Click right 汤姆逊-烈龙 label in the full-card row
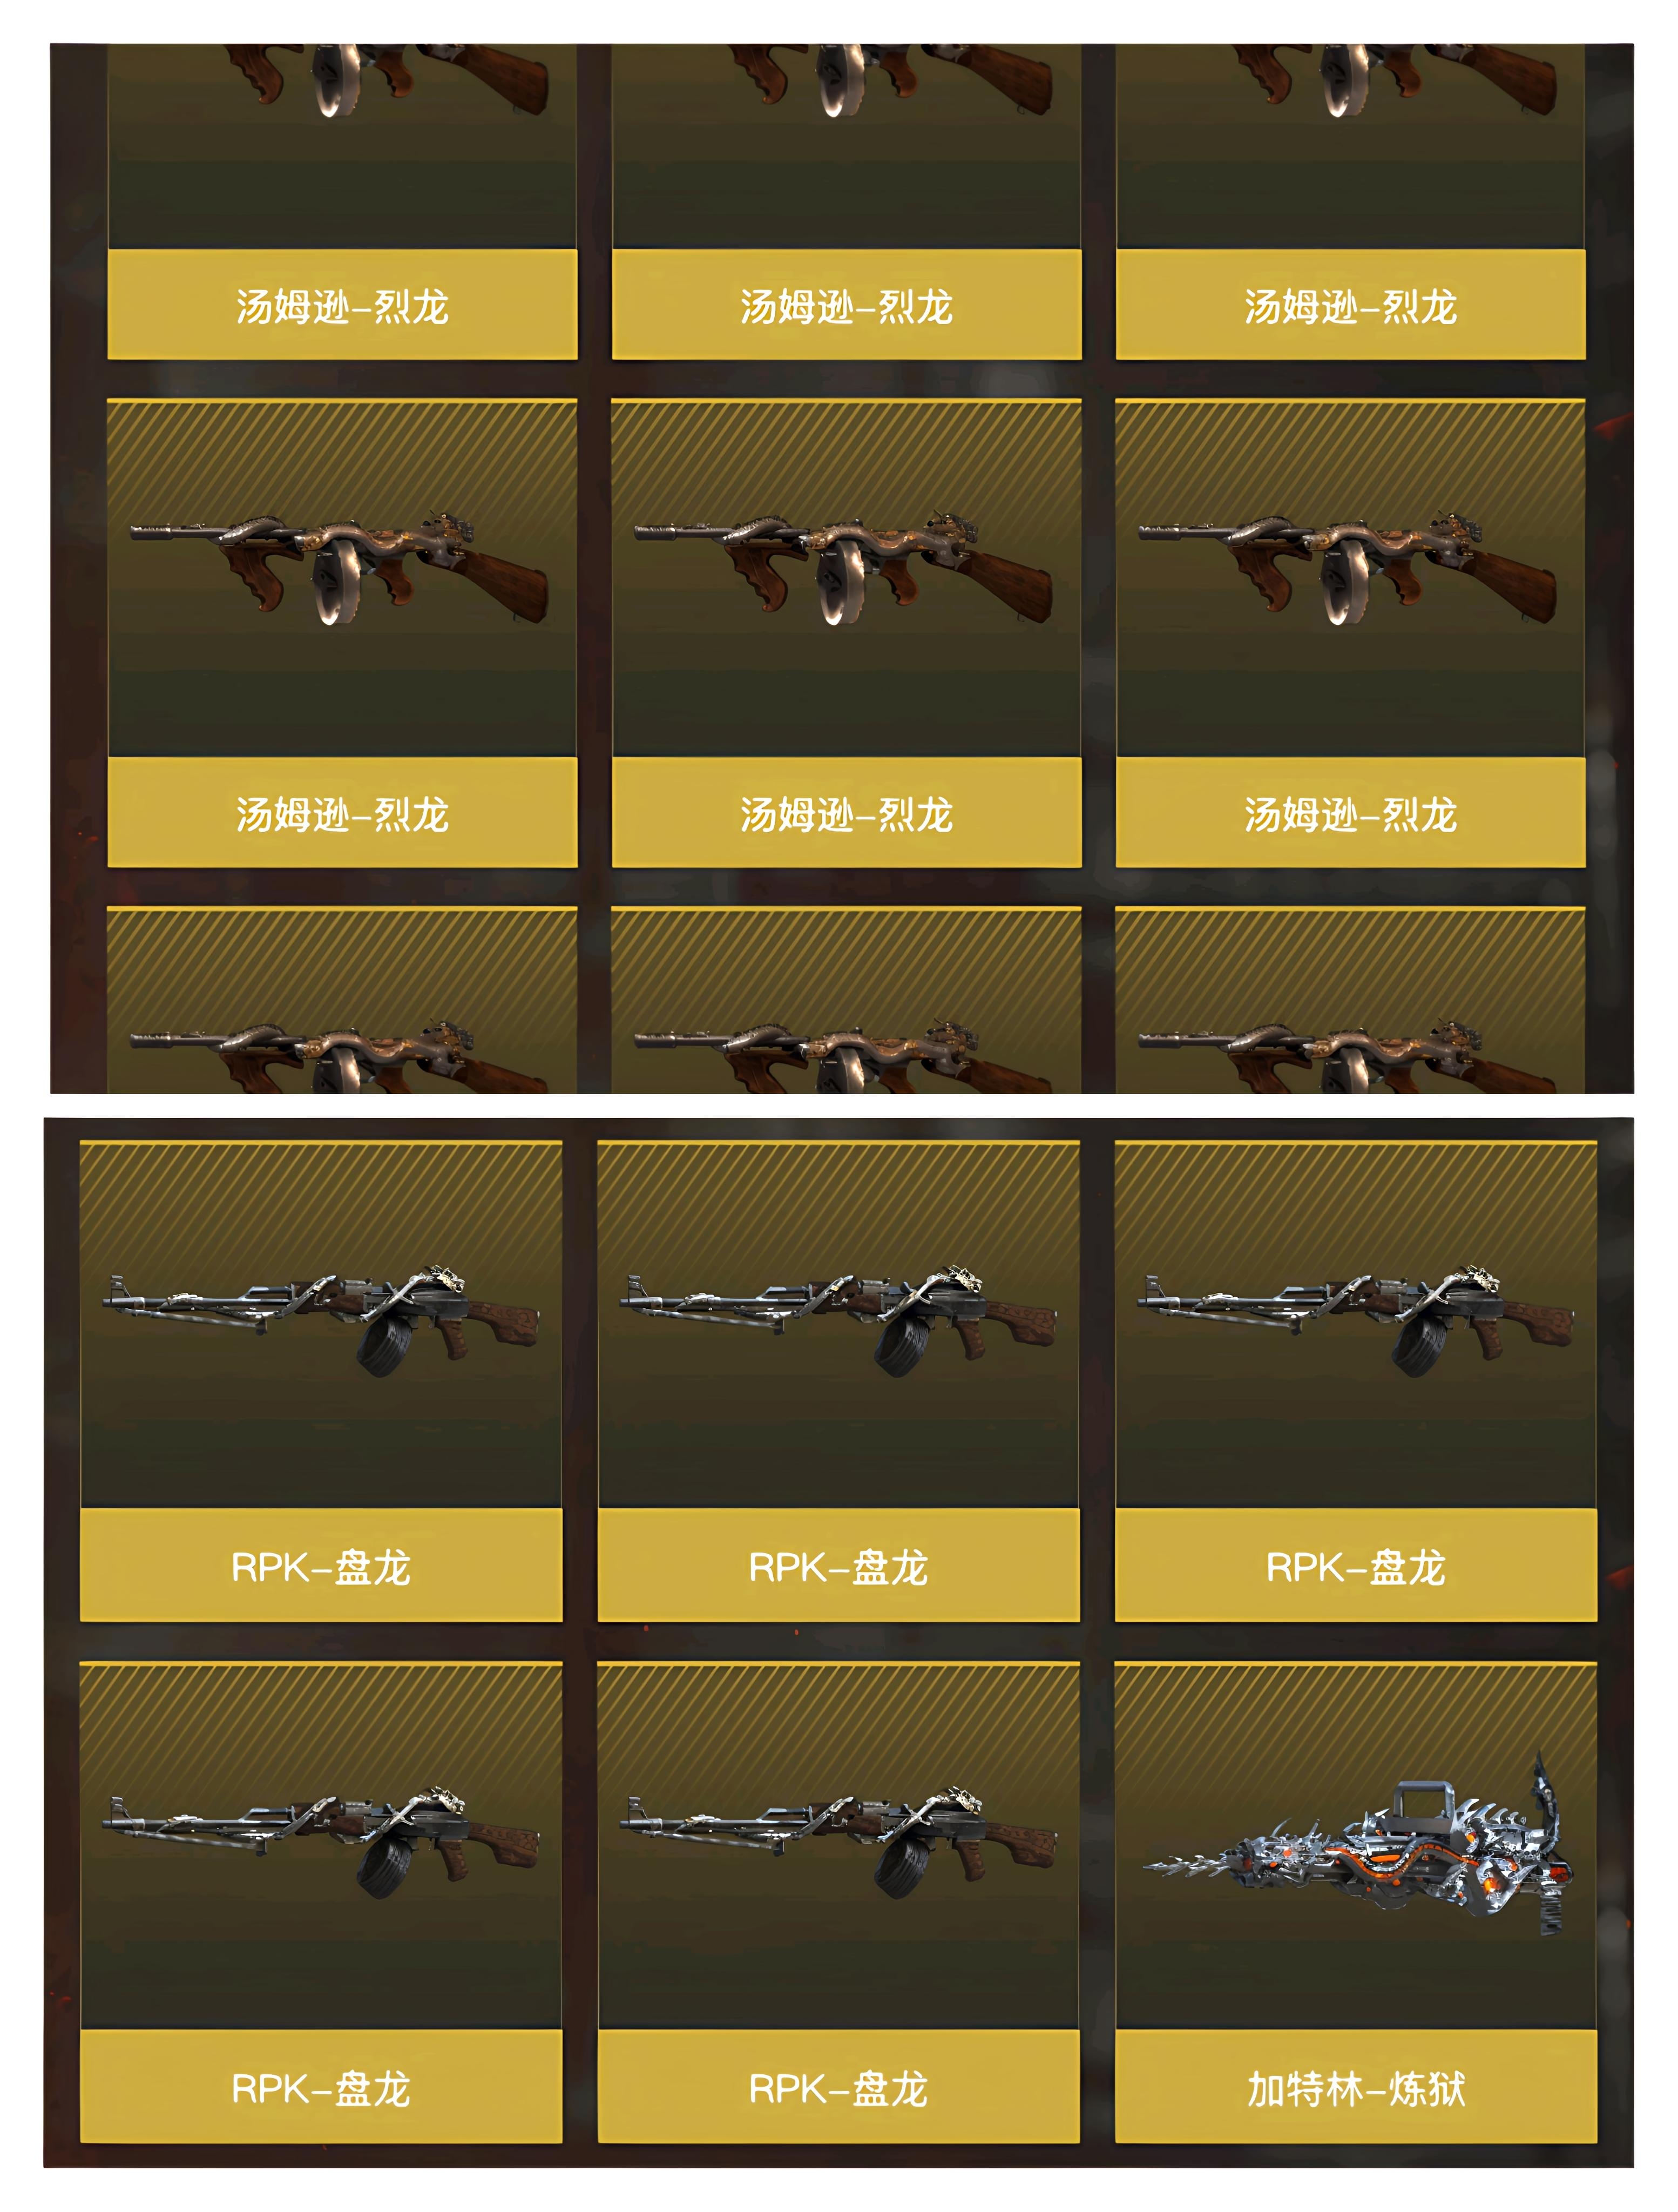Image resolution: width=1678 pixels, height=2212 pixels. click(1350, 813)
